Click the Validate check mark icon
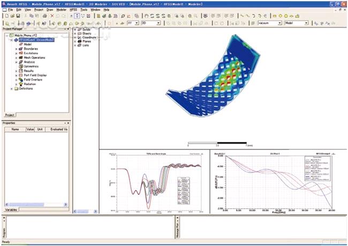 (104, 16)
